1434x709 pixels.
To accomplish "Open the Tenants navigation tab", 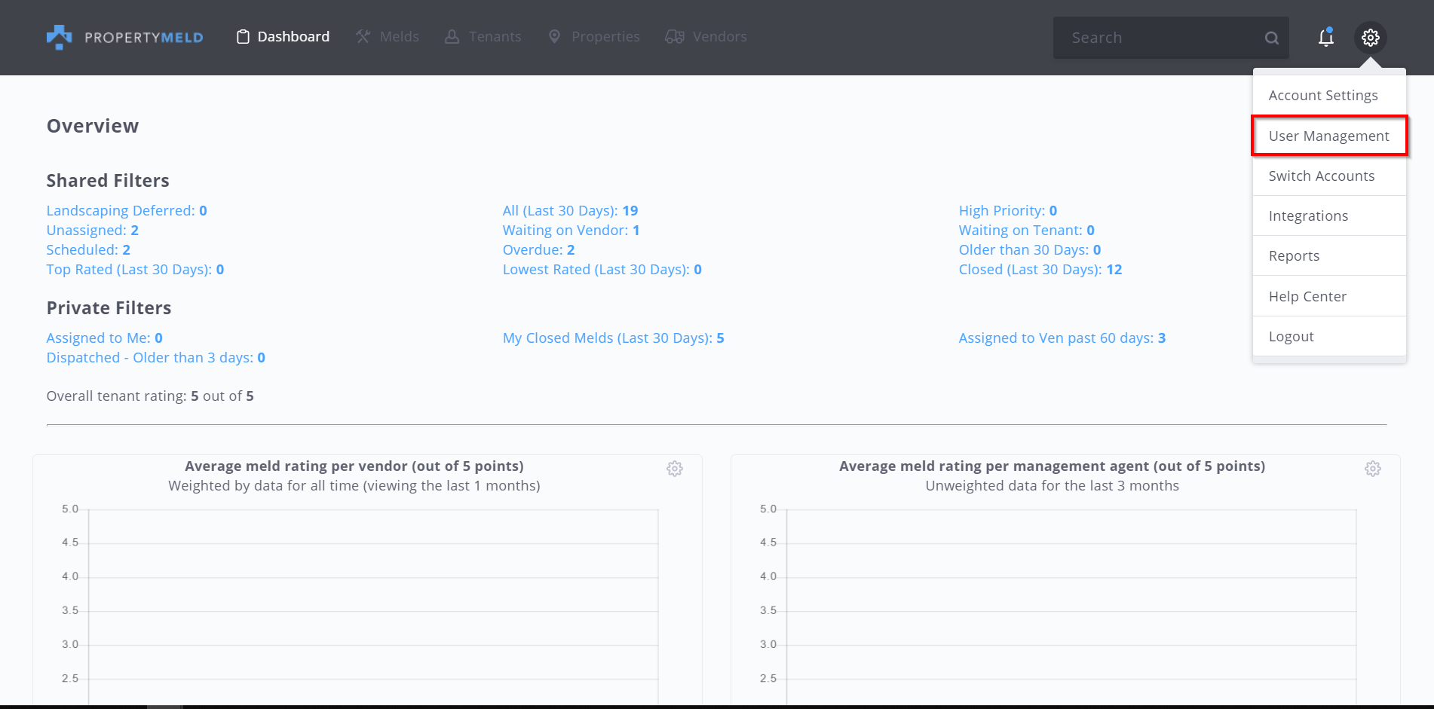I will click(x=483, y=37).
